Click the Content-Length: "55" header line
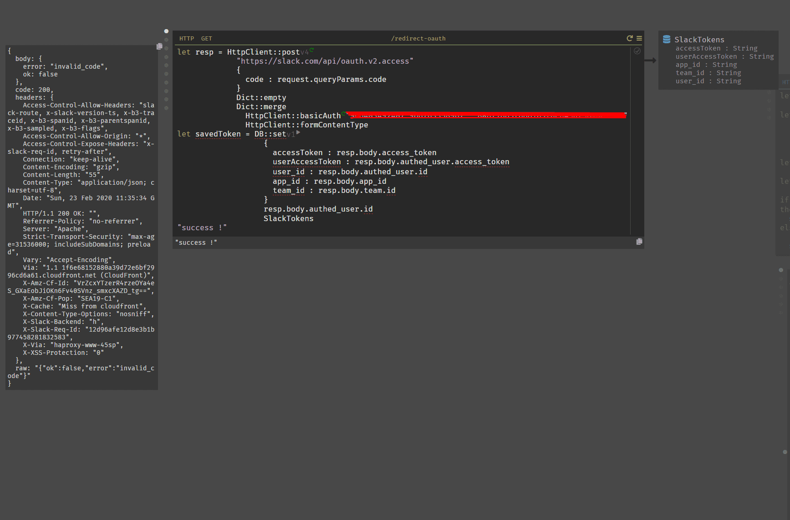This screenshot has width=790, height=520. (x=64, y=175)
